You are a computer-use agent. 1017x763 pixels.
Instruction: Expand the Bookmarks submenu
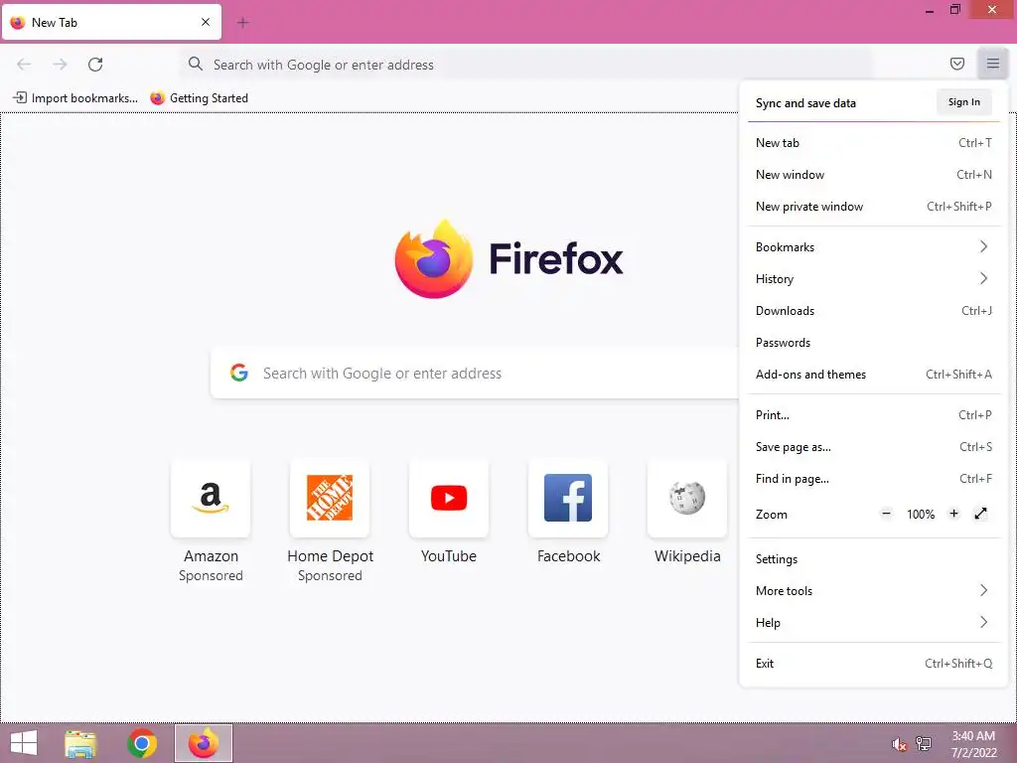(x=874, y=247)
